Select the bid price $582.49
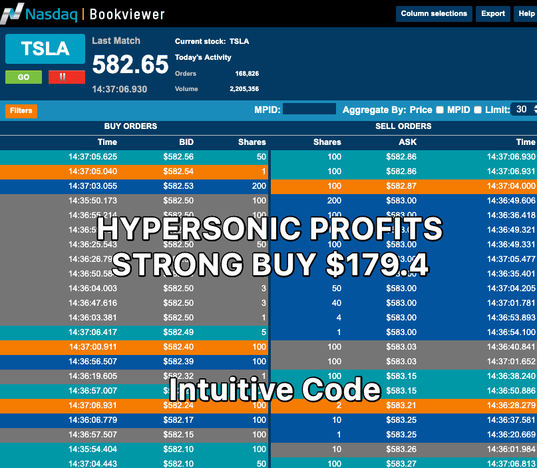Screen dimensions: 537x468 click(178, 332)
